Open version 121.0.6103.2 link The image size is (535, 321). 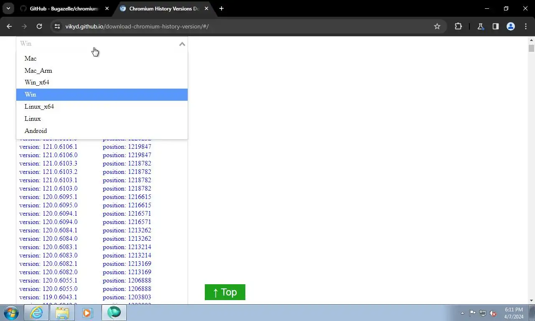[x=48, y=172]
